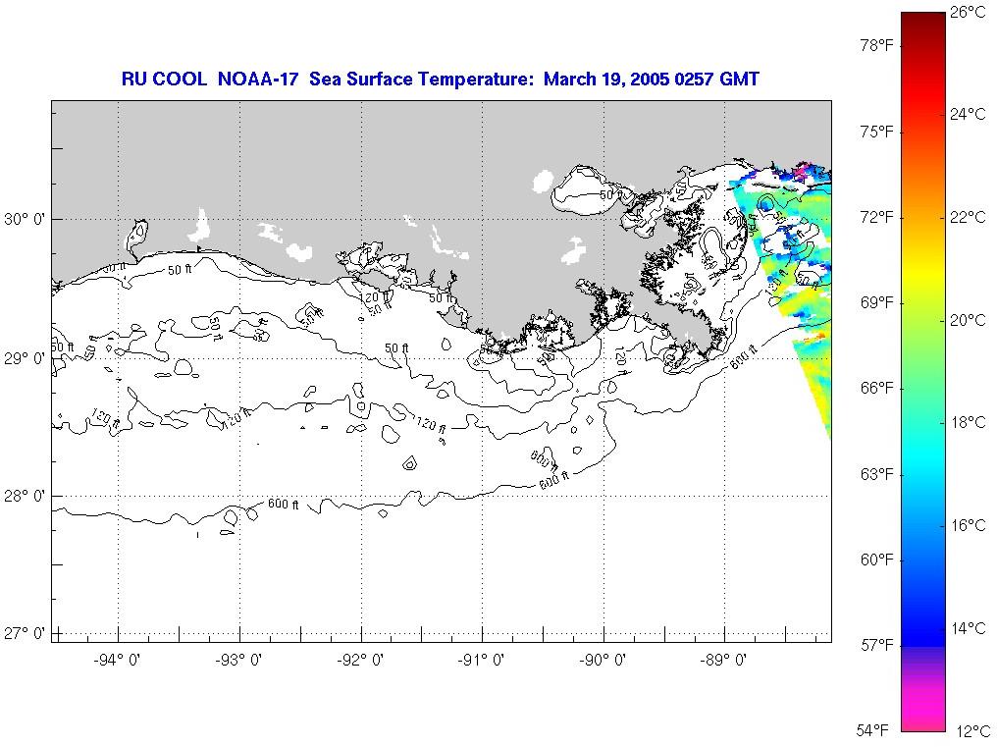997x747 pixels.
Task: Click the 69°F Fahrenheit scale label
Action: tap(877, 302)
